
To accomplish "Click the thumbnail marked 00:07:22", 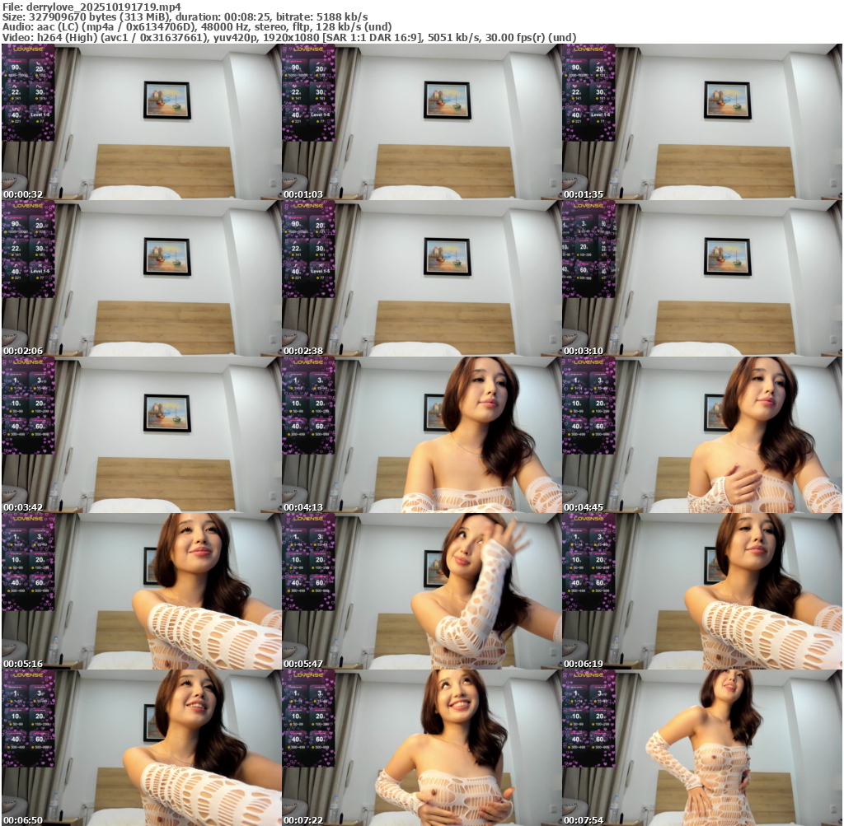I will click(421, 748).
